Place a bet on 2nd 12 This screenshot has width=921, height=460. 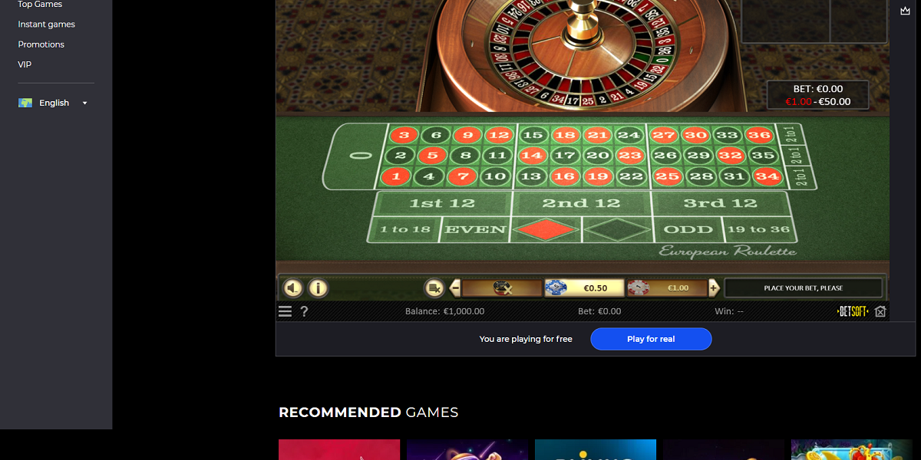tap(581, 203)
